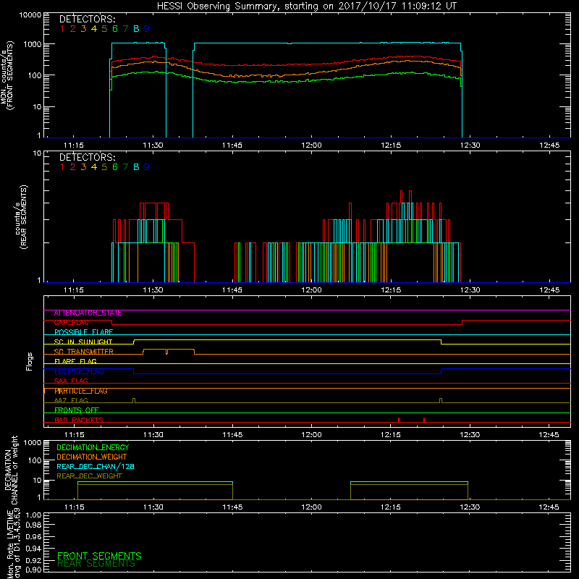Select detector 1 in front segments legend
The image size is (579, 579).
(62, 29)
